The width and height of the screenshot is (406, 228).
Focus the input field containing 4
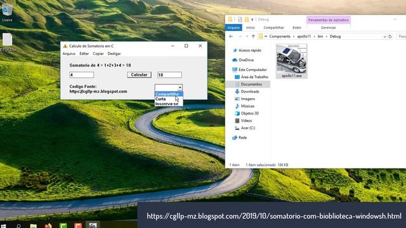tap(82, 75)
